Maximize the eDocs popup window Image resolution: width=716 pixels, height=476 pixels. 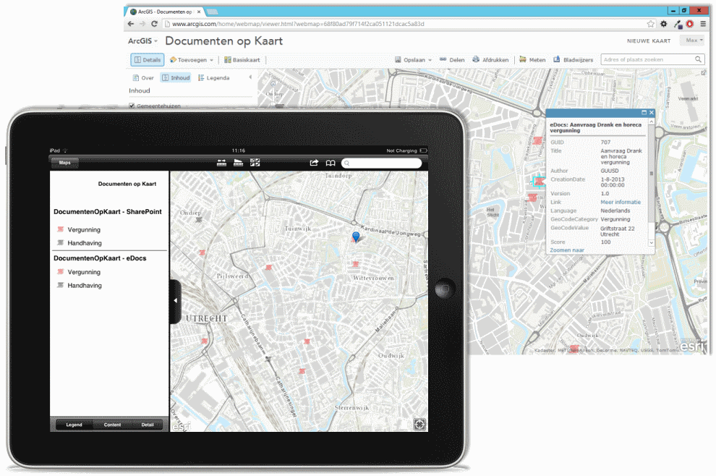(644, 112)
